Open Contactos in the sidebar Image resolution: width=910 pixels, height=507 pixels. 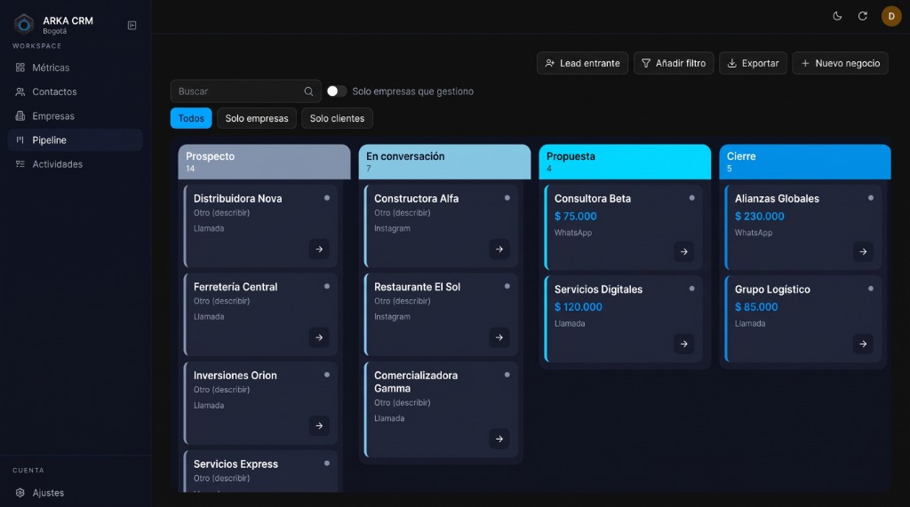point(76,91)
